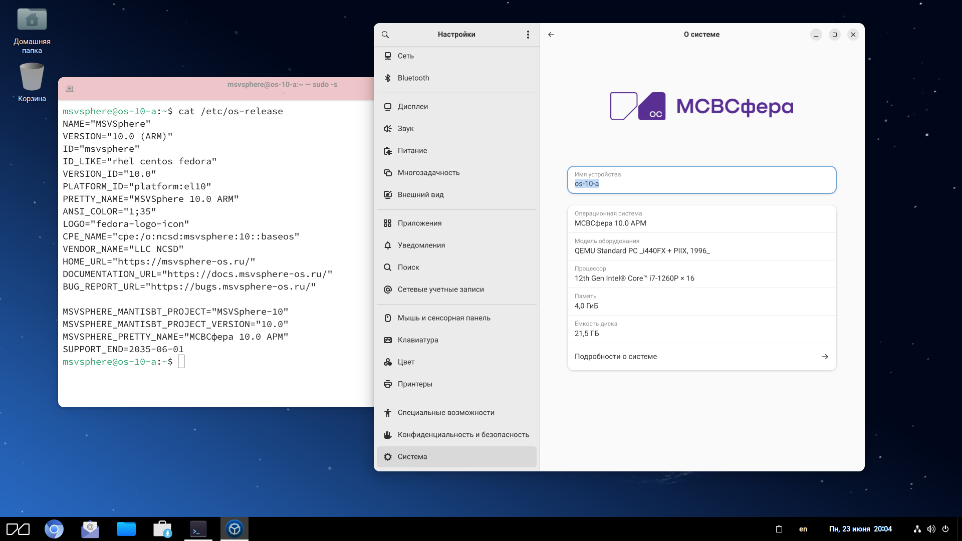Open the Chromium browser taskbar icon
The height and width of the screenshot is (541, 962).
(x=54, y=529)
